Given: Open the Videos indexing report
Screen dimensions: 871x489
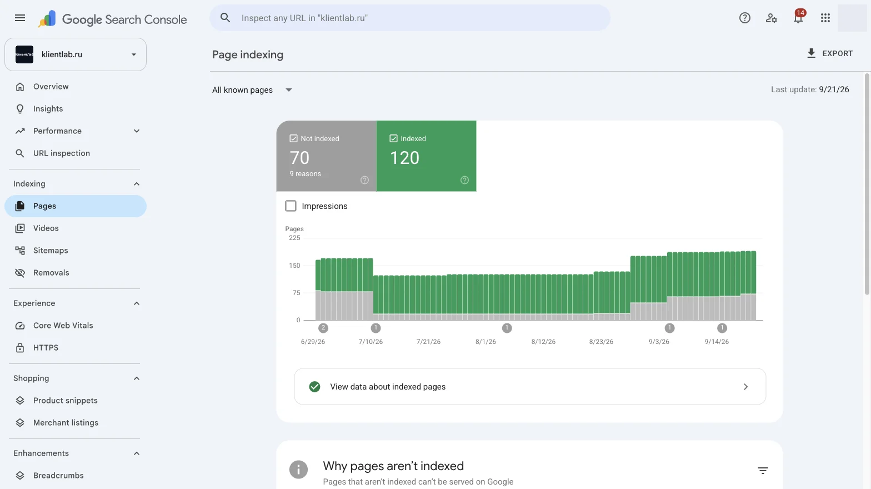Looking at the screenshot, I should pyautogui.click(x=76, y=228).
